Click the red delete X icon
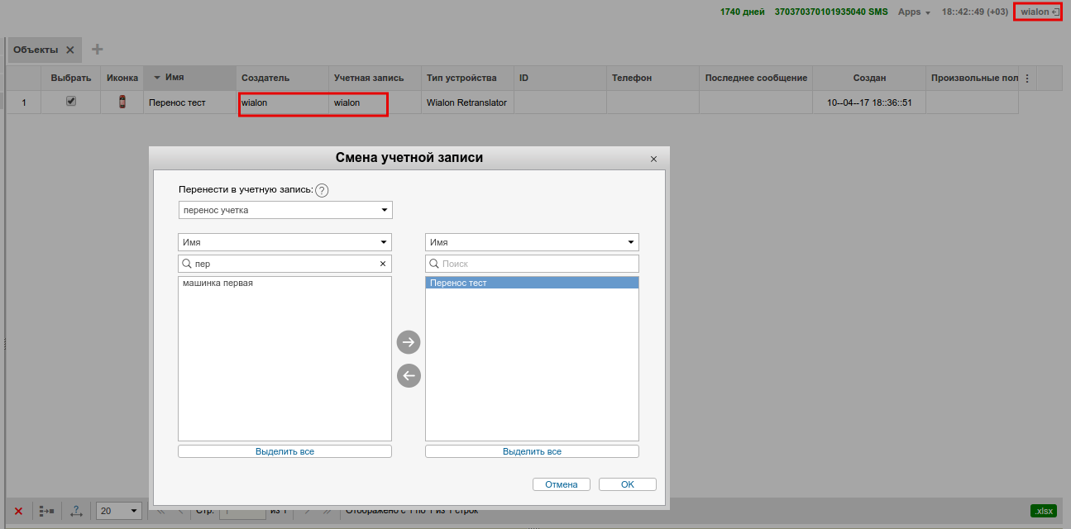1071x529 pixels. [18, 511]
